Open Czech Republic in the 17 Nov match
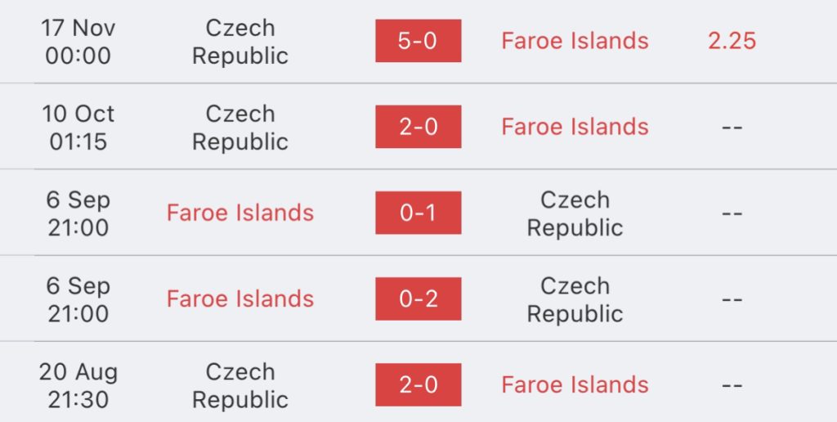The image size is (837, 422). pos(240,42)
